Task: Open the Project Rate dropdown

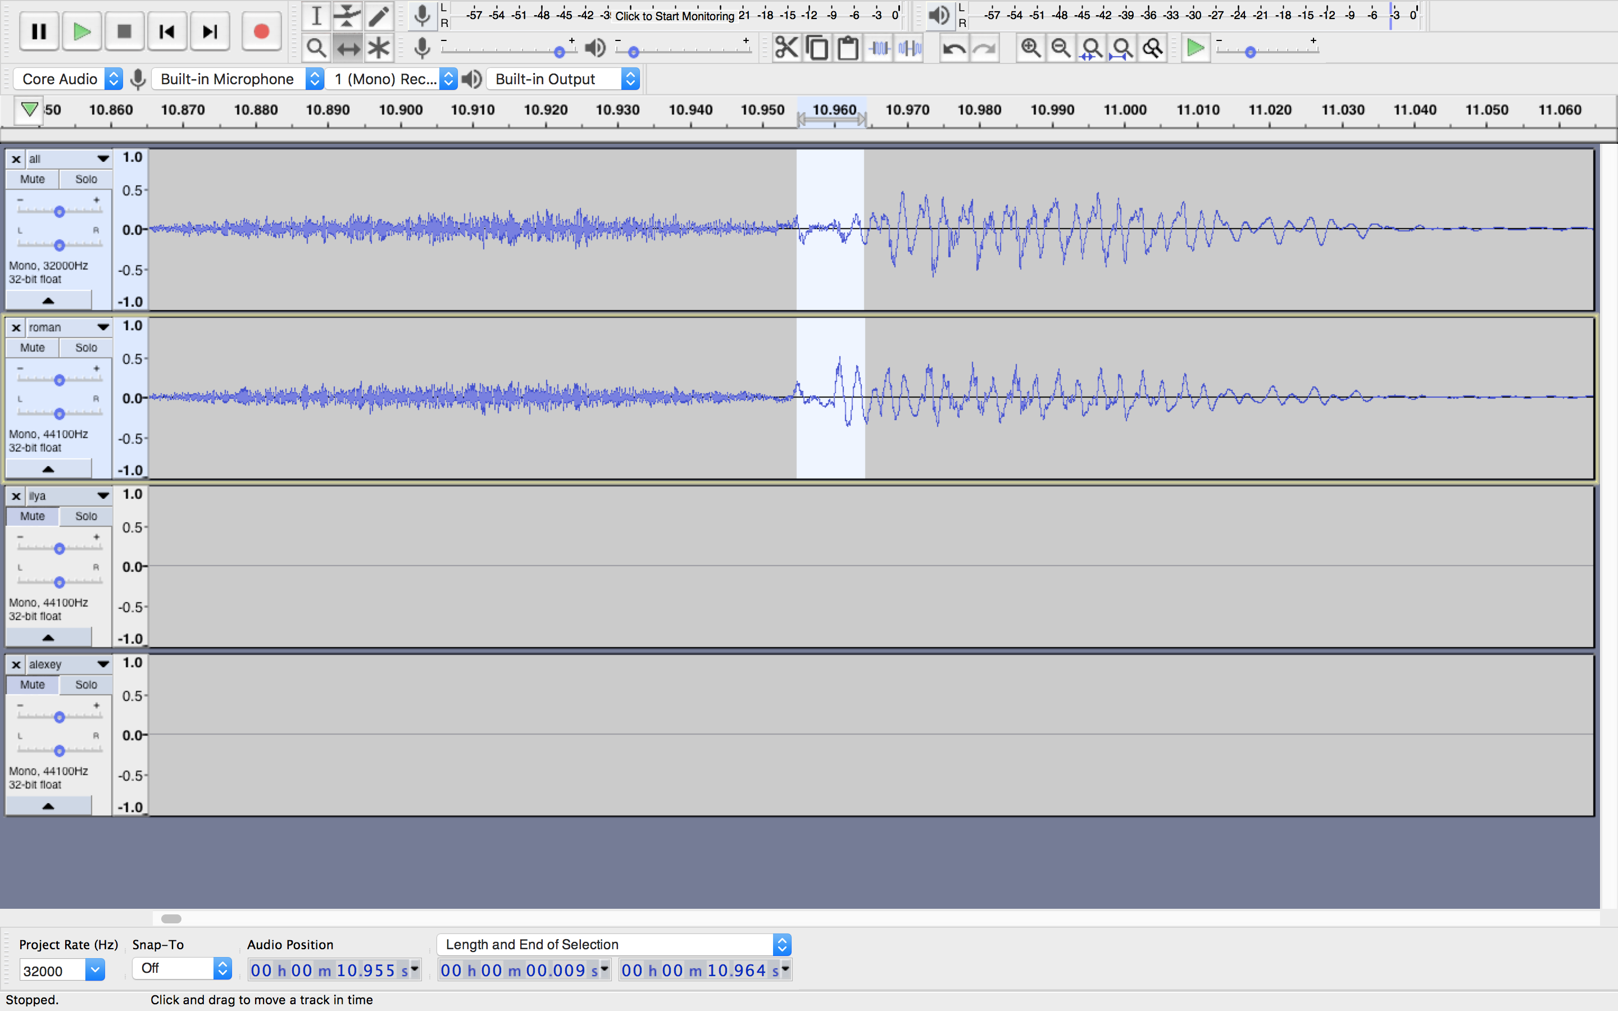Action: point(95,969)
